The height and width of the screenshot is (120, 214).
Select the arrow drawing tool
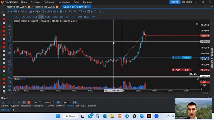10,41
